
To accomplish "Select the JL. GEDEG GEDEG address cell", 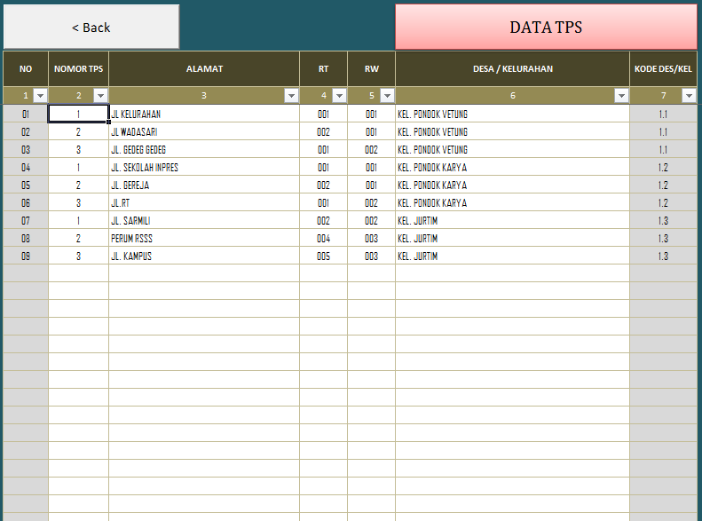I will [x=204, y=149].
